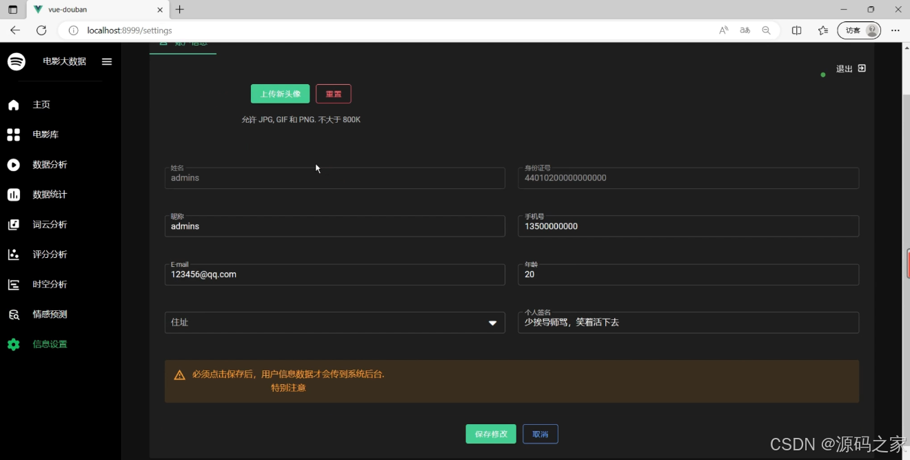910x460 pixels.
Task: Click inside the E-mail input field
Action: pos(334,274)
